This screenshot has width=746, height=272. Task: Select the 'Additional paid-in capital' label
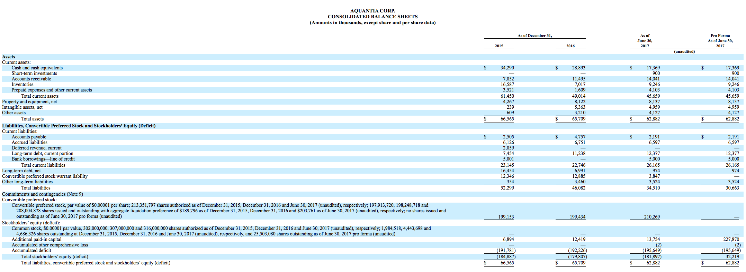coord(36,240)
